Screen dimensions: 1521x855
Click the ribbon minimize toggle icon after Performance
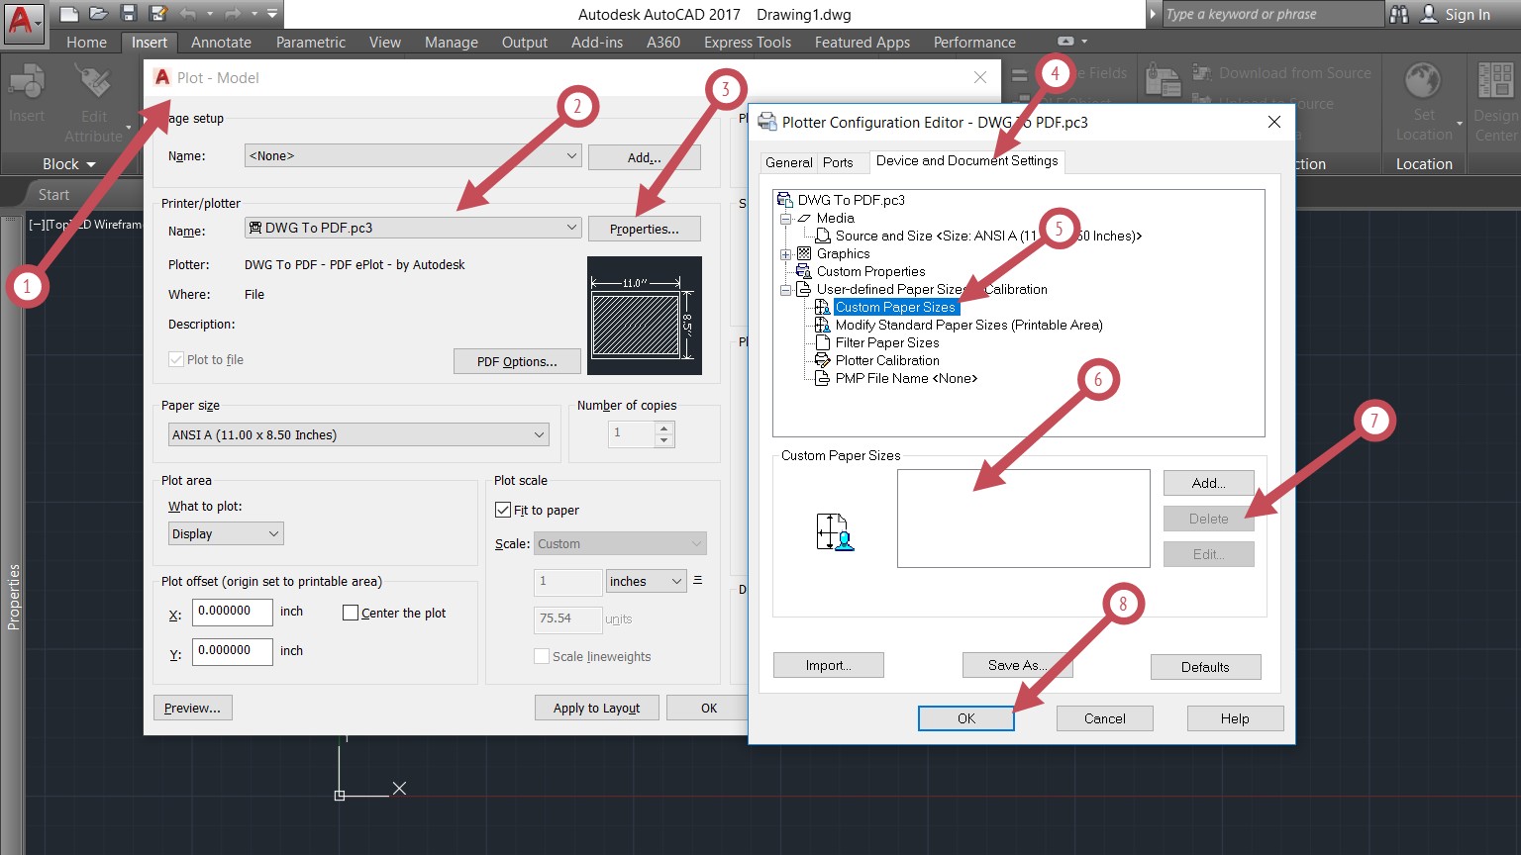coord(1065,42)
